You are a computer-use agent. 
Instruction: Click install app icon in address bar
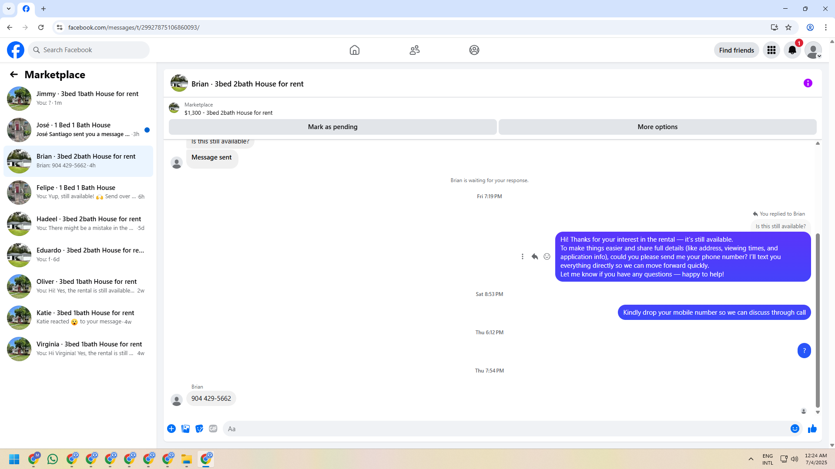[x=775, y=27]
